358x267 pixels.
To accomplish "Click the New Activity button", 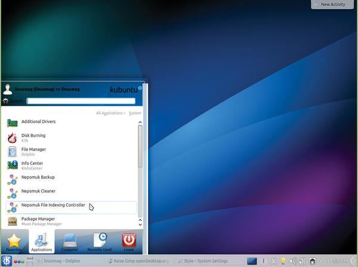I will (x=332, y=4).
